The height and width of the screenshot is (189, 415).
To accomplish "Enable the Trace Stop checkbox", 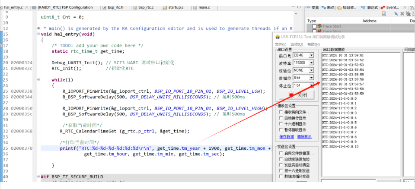I will pos(314,31).
